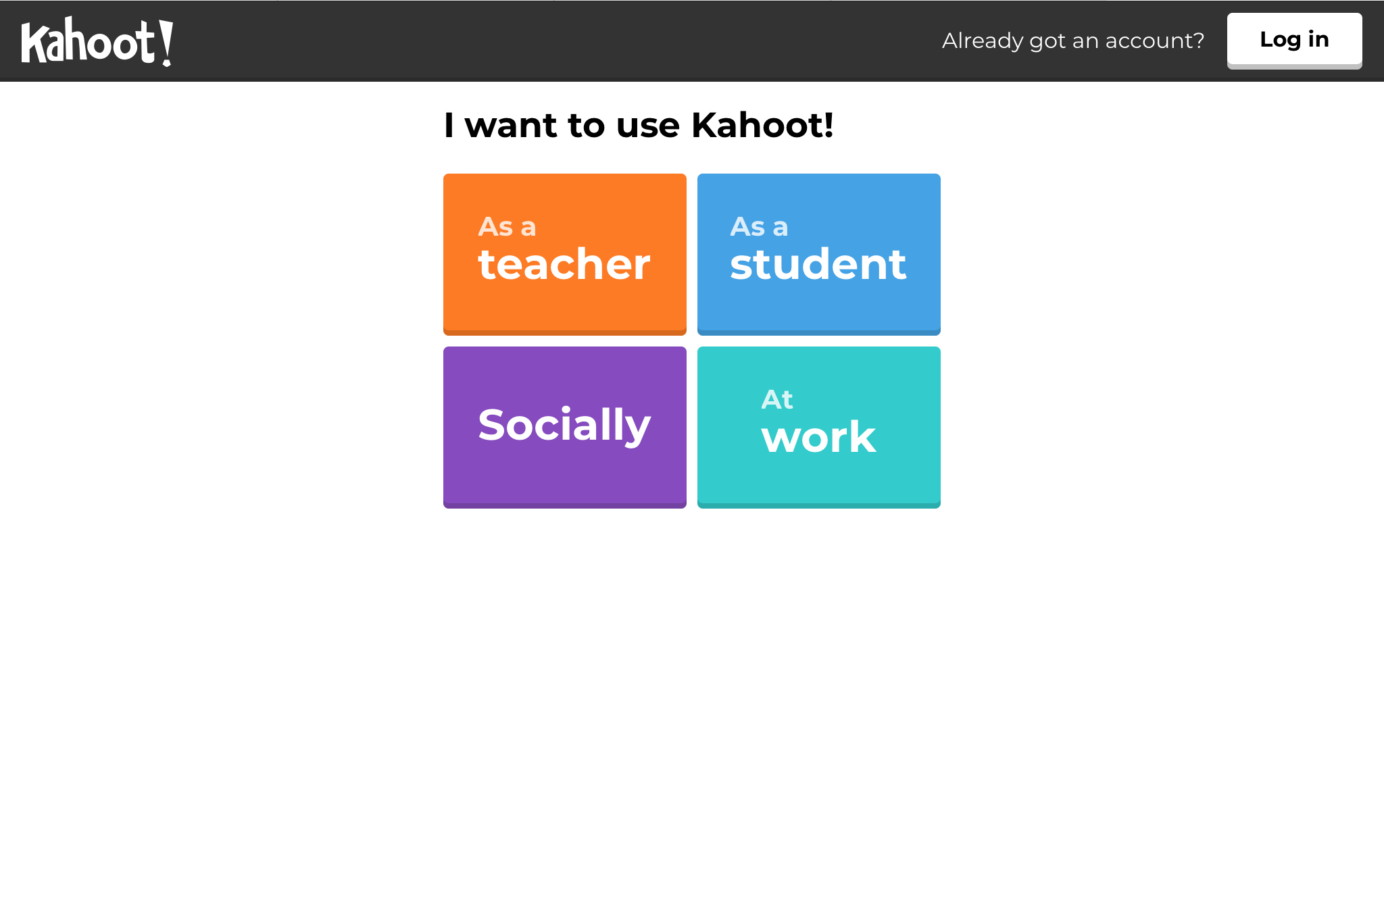Click the dark purple bottom edge of Socially tile

[564, 505]
